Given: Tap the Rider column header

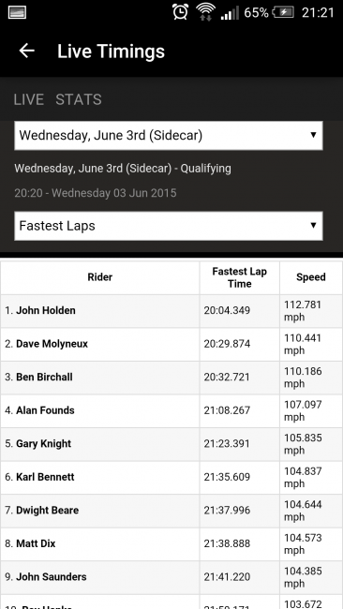Looking at the screenshot, I should point(100,277).
